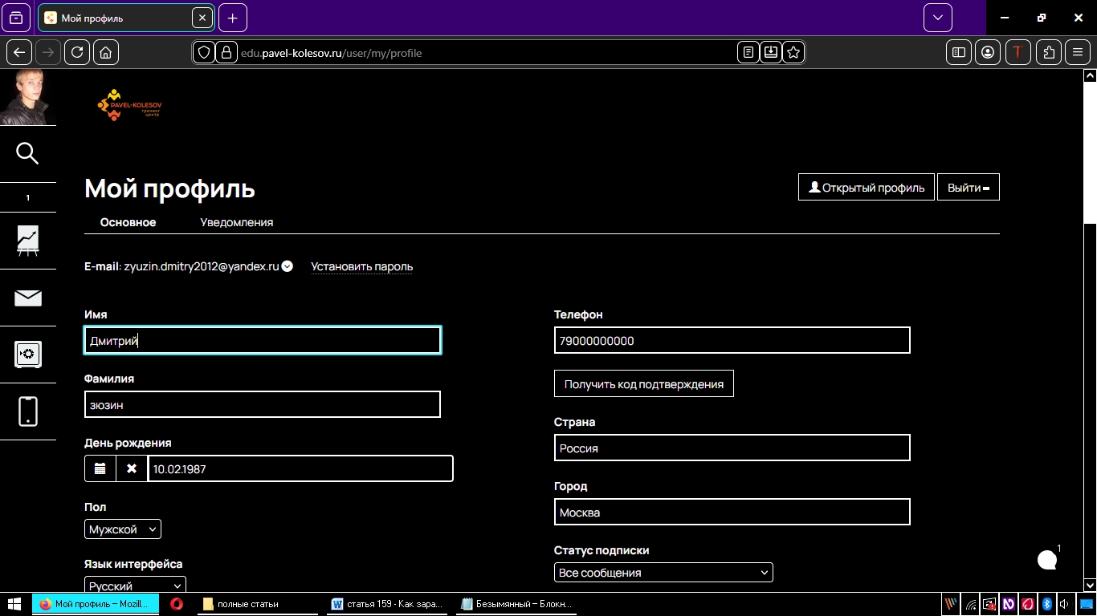Click the Установить пароль link

pyautogui.click(x=361, y=267)
